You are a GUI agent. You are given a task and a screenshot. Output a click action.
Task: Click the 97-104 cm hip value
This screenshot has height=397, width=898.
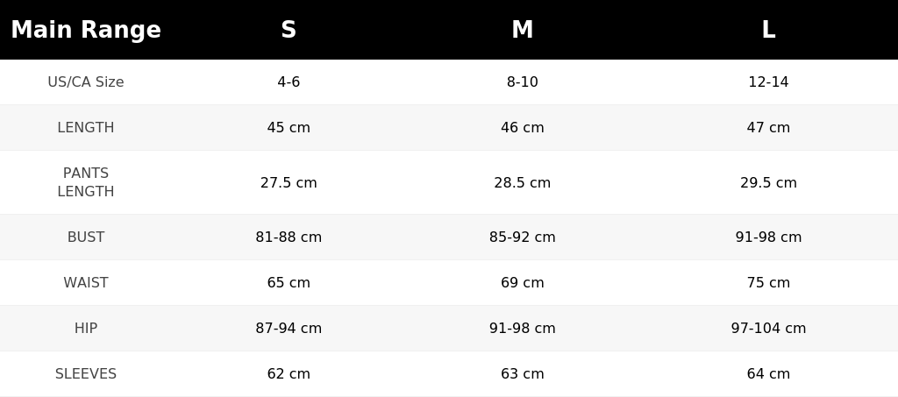coord(768,329)
